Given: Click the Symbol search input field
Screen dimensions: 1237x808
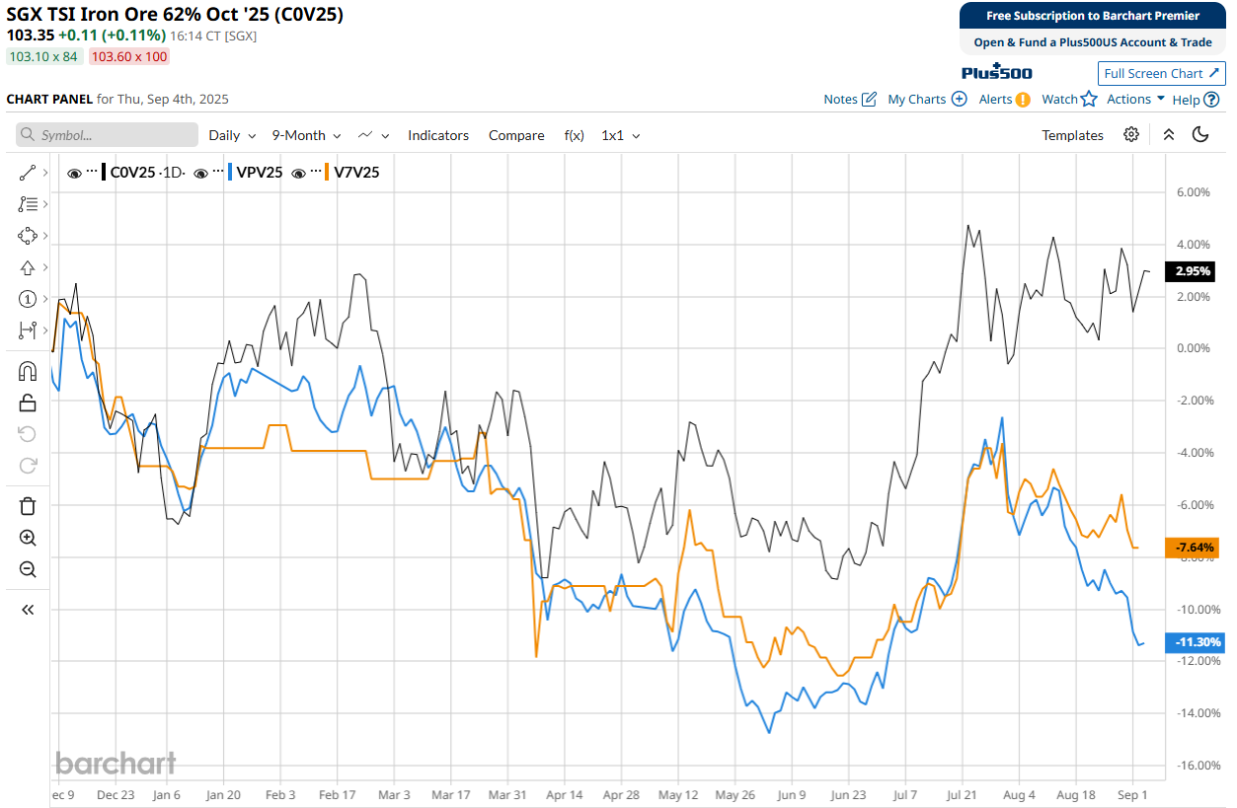Looking at the screenshot, I should pyautogui.click(x=107, y=135).
